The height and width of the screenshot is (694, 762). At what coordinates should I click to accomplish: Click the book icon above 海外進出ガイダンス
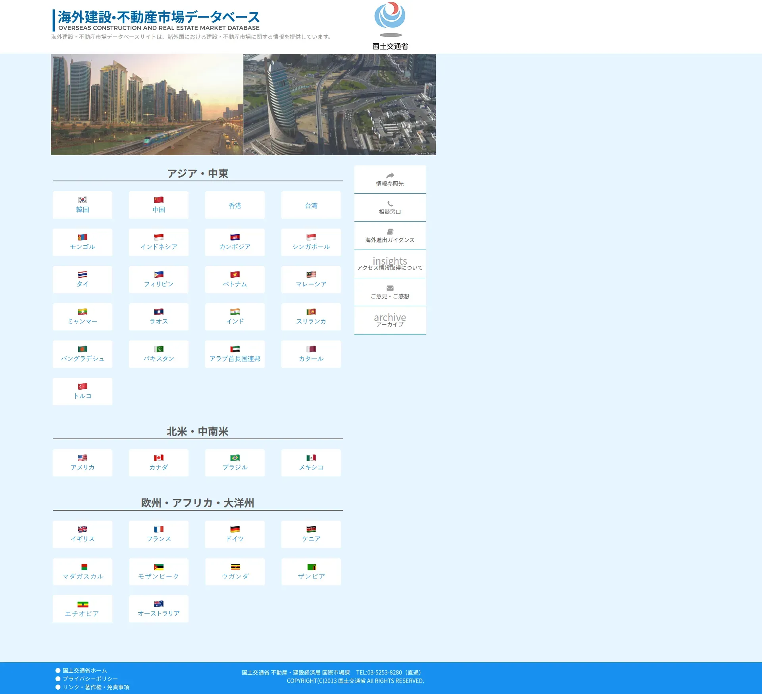(390, 232)
